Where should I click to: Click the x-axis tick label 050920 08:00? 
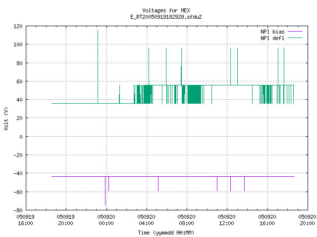[x=186, y=220]
